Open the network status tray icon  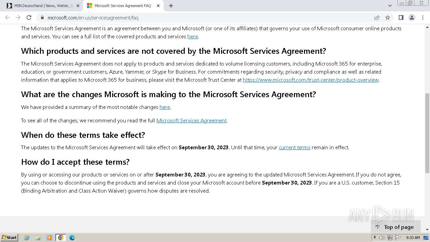click(x=390, y=238)
